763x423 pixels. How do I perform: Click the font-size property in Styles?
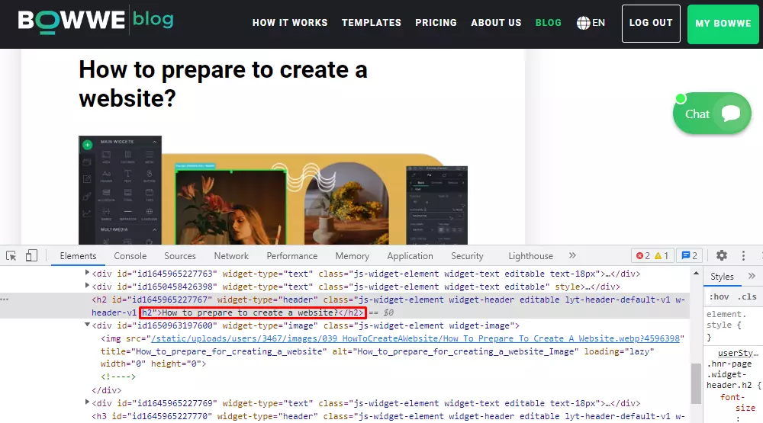738,402
